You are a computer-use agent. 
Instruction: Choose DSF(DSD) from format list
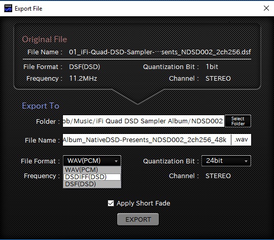(x=92, y=184)
